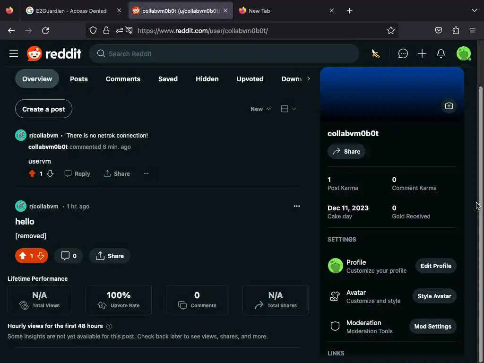Select the Comments tab
This screenshot has width=484, height=363.
tap(123, 79)
